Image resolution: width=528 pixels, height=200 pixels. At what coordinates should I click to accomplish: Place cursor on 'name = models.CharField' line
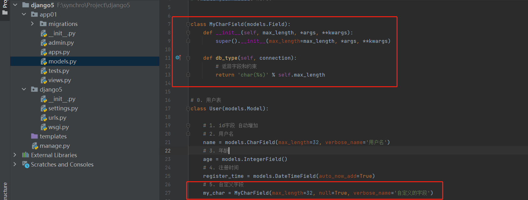[x=296, y=142]
